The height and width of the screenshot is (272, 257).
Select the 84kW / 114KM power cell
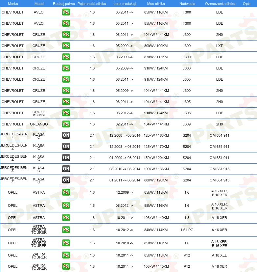tap(156, 230)
